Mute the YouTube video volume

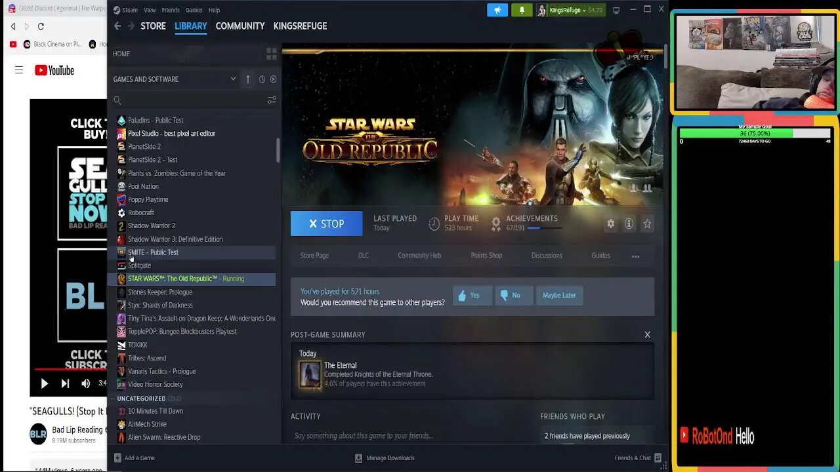click(x=85, y=383)
